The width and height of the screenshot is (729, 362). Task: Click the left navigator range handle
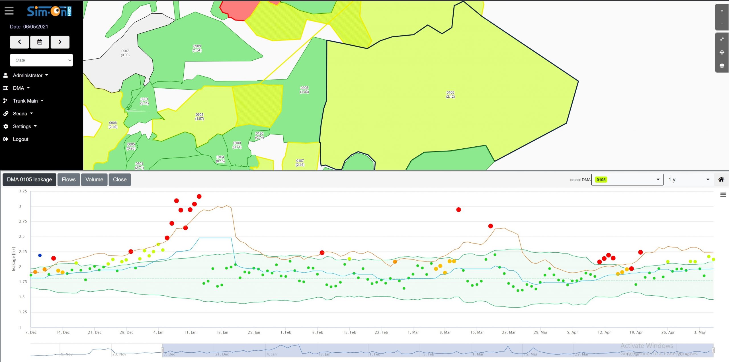(x=162, y=350)
